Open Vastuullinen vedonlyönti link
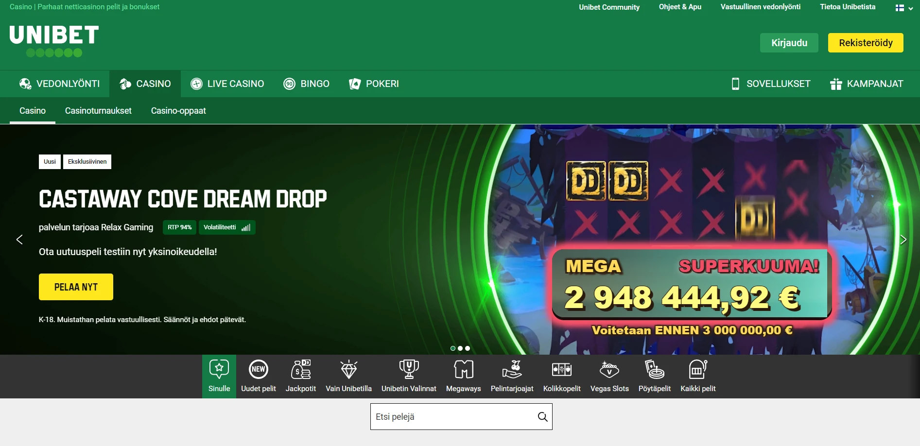Screen dimensions: 920x446 coord(761,7)
